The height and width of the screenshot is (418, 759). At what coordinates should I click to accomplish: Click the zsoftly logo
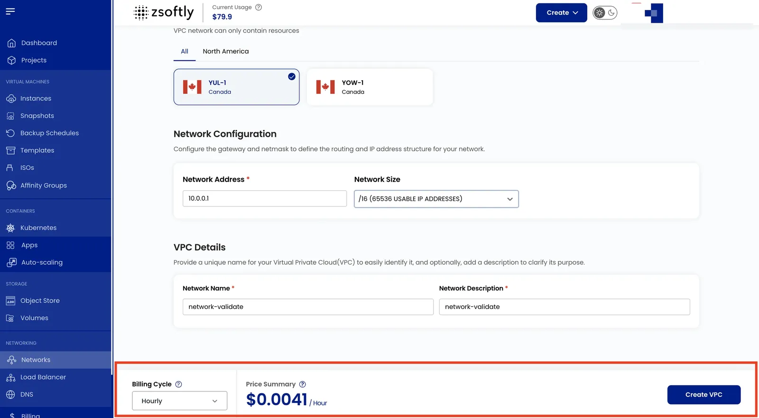click(164, 12)
